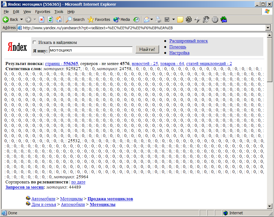
Task: Open the Настройка link
Action: click(179, 53)
